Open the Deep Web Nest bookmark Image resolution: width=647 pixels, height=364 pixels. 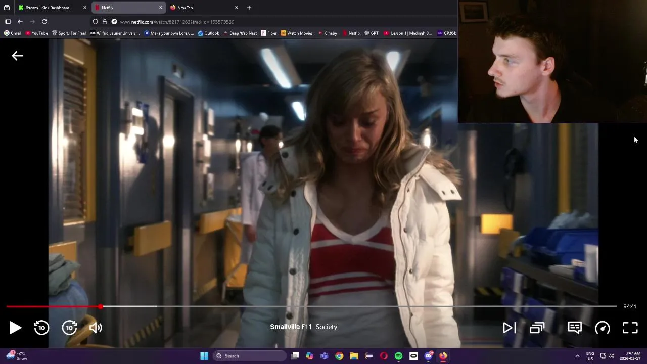pyautogui.click(x=240, y=33)
